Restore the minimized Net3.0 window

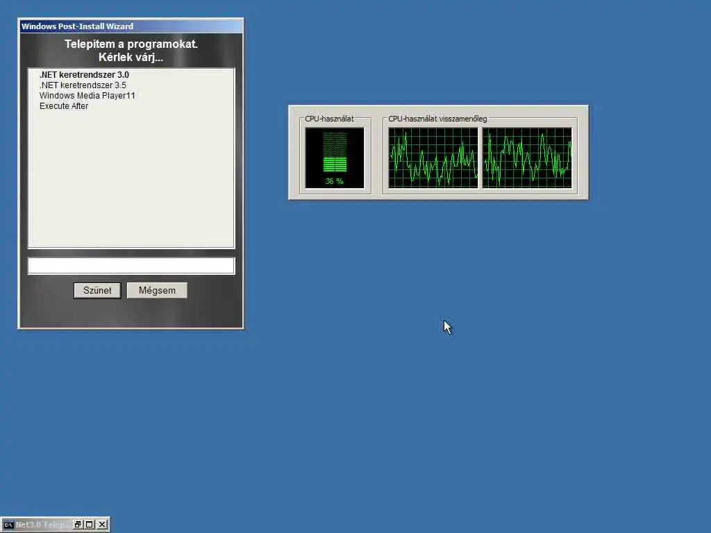[x=78, y=525]
